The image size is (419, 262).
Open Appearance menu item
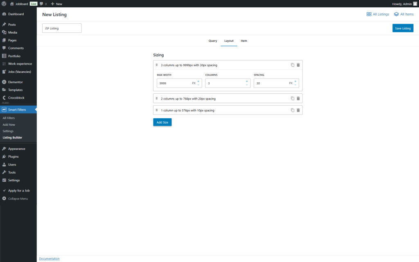18,149
